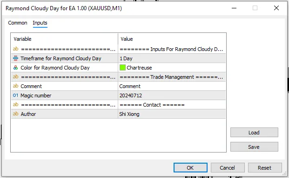Load a saved inputs preset
The width and height of the screenshot is (289, 178).
(254, 132)
